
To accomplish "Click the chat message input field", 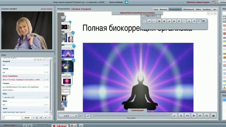I will tap(12, 117).
